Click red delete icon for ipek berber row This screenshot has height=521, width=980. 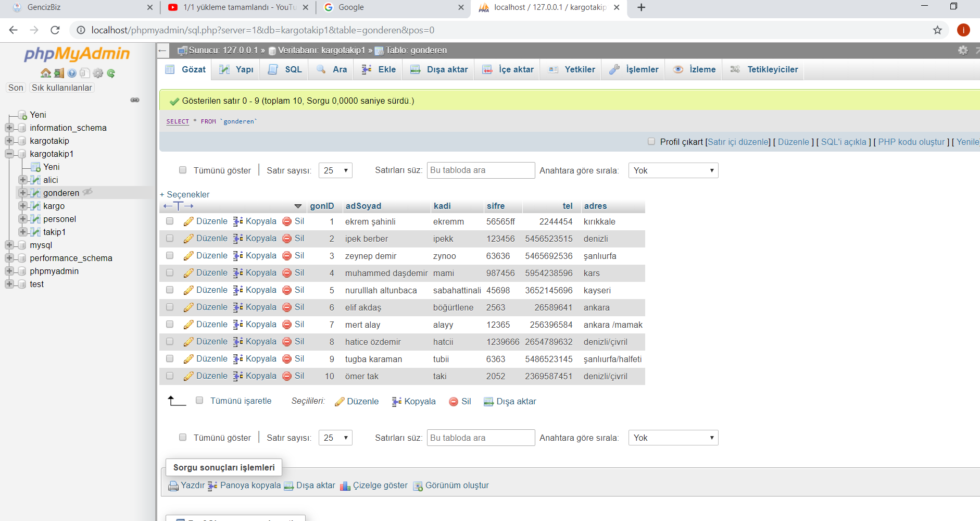point(287,239)
